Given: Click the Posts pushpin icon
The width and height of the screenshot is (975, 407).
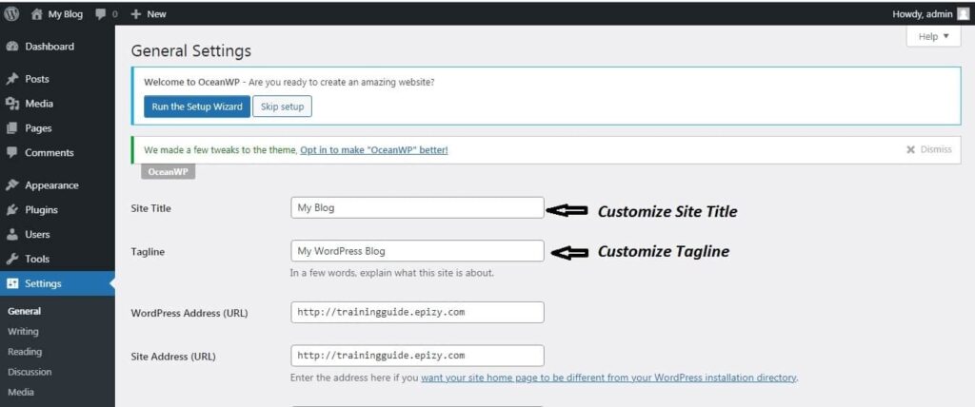Looking at the screenshot, I should tap(11, 79).
